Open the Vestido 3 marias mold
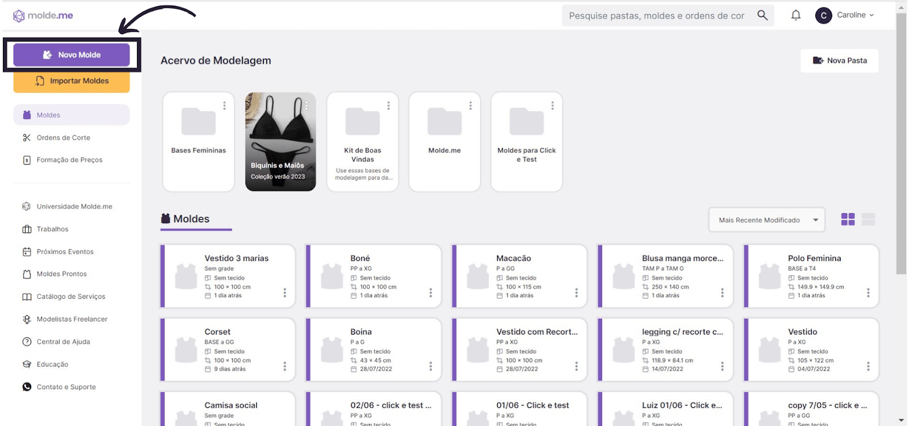Image resolution: width=909 pixels, height=426 pixels. [x=228, y=276]
